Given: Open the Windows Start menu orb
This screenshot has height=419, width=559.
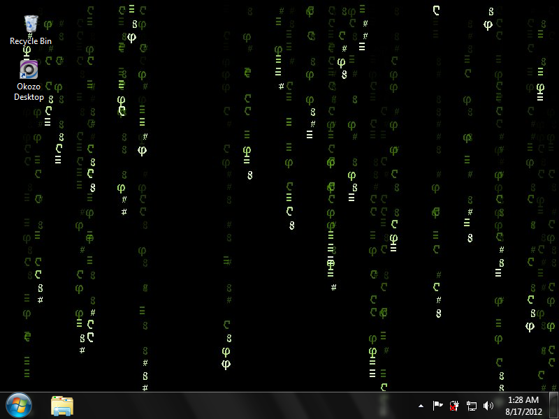Looking at the screenshot, I should click(19, 406).
